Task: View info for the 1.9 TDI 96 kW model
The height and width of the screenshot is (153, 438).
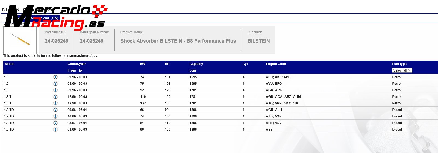Action: [55, 130]
